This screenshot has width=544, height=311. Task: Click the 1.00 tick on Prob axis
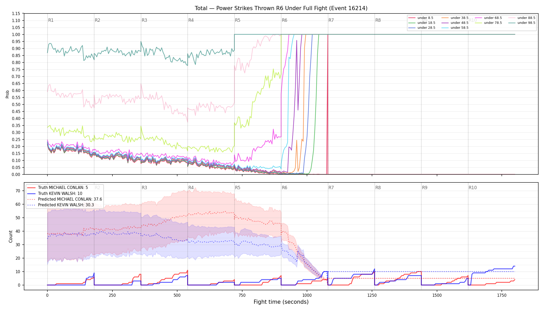(x=16, y=34)
